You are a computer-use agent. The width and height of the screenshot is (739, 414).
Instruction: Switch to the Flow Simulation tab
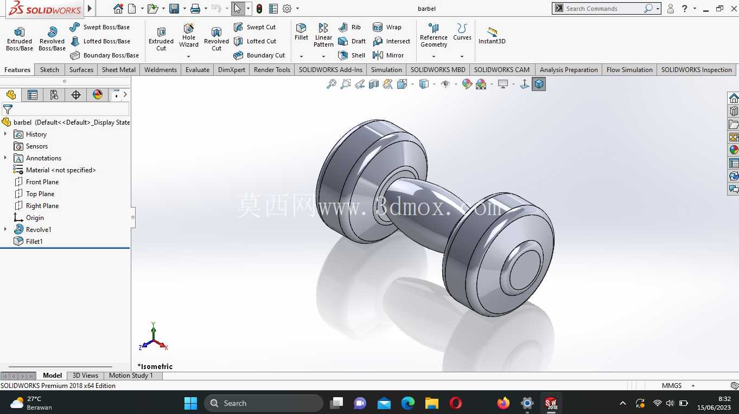[x=629, y=69]
